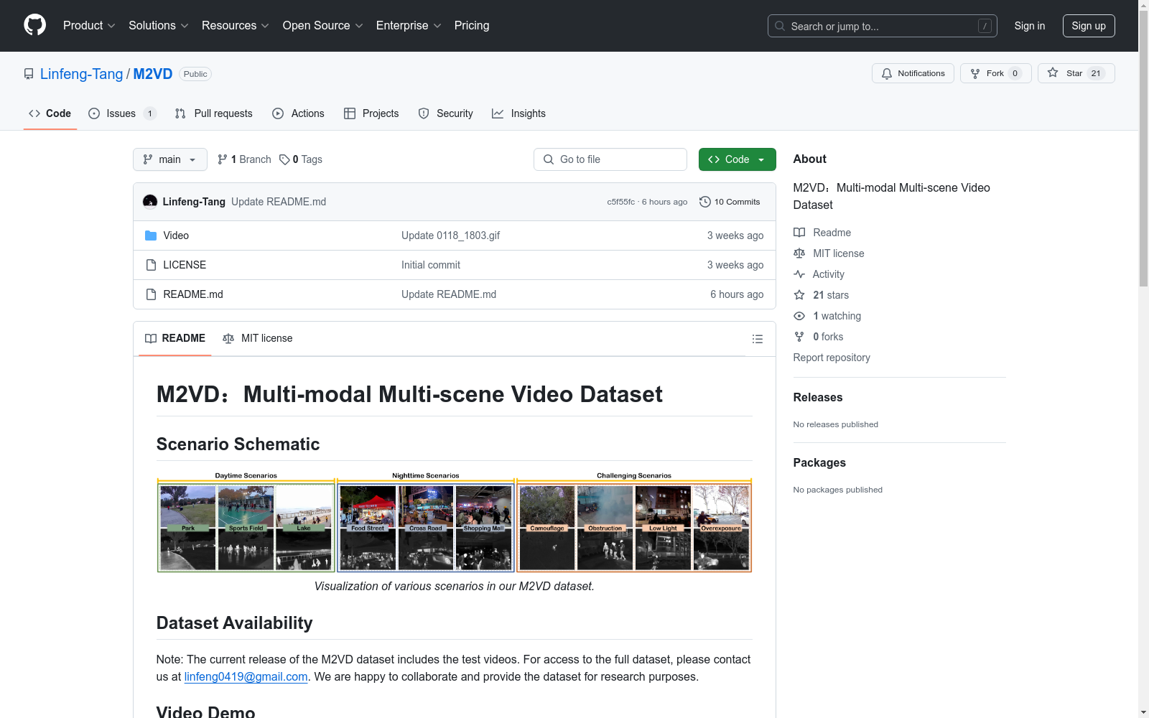1149x718 pixels.
Task: Expand the Solutions menu
Action: pos(159,26)
